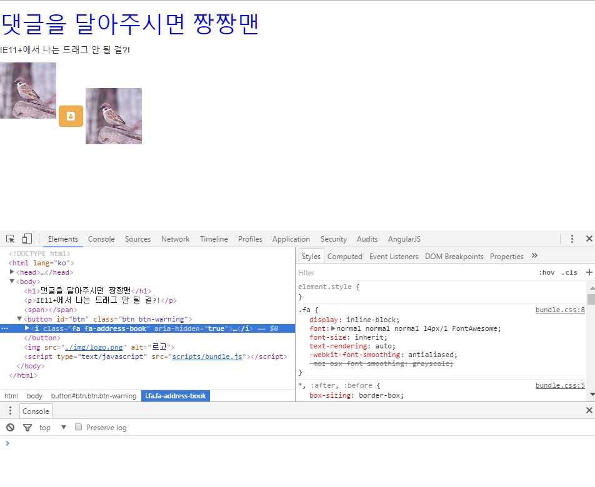Switch to the Sources tab
This screenshot has width=595, height=487.
(x=137, y=239)
